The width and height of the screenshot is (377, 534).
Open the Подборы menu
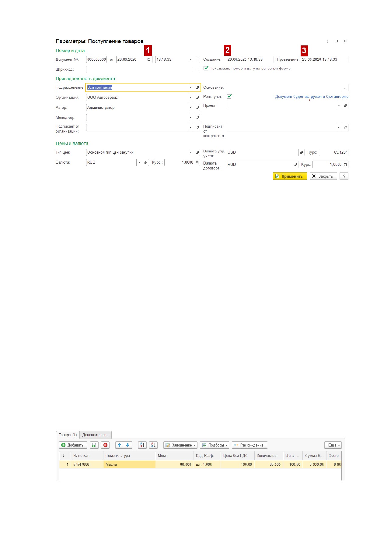point(215,445)
